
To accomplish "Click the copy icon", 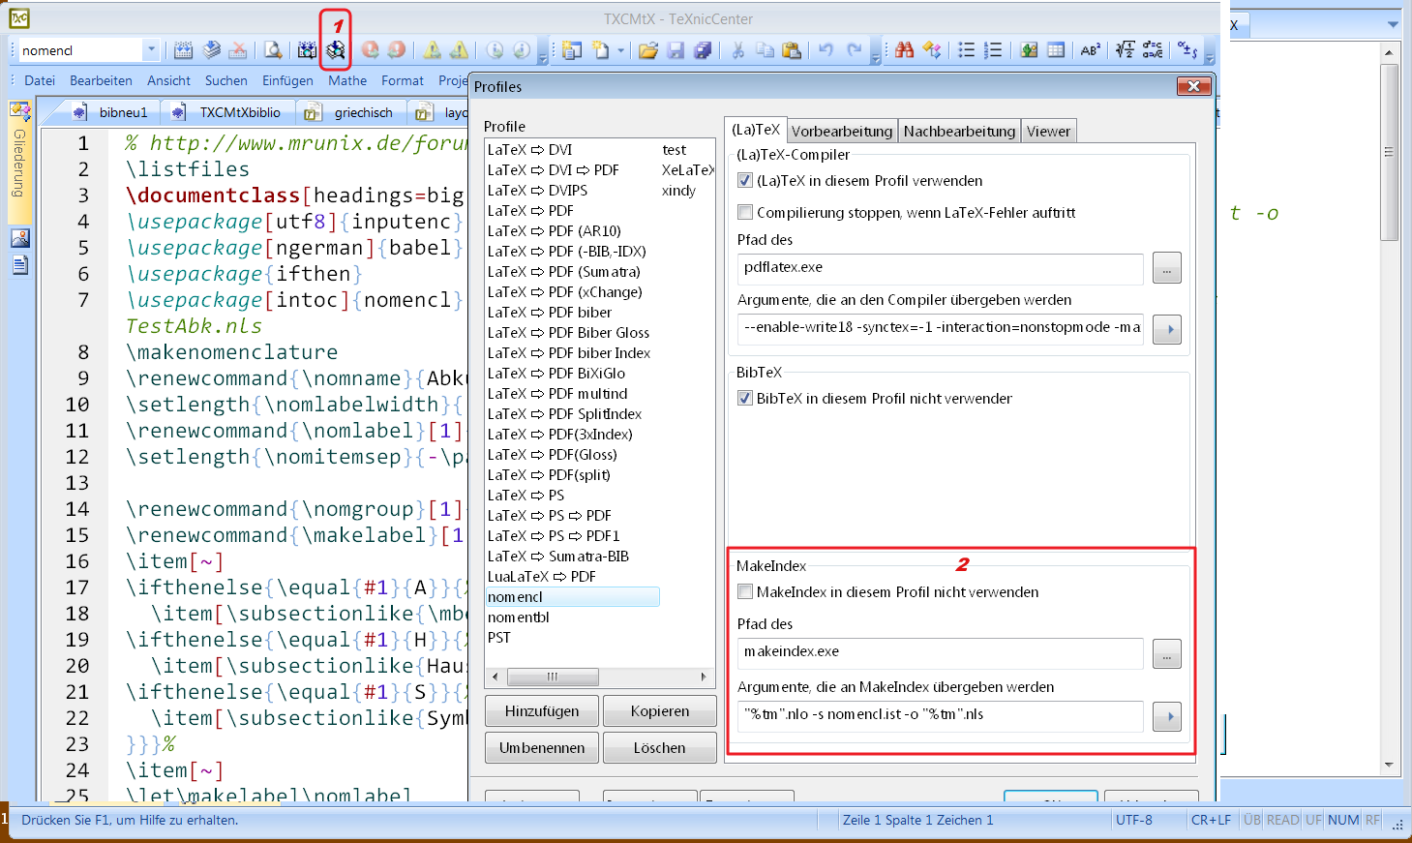I will [x=765, y=50].
